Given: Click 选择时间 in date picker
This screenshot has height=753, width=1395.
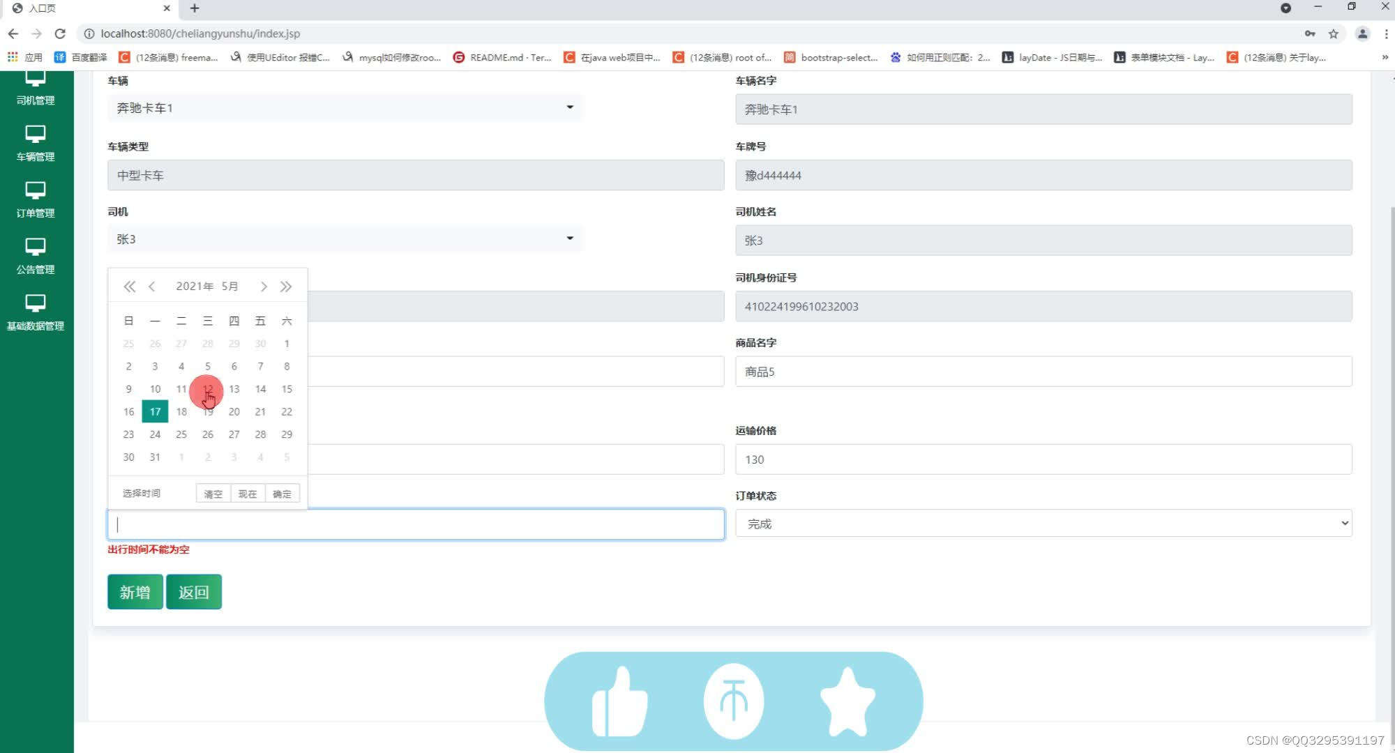Looking at the screenshot, I should (x=142, y=494).
